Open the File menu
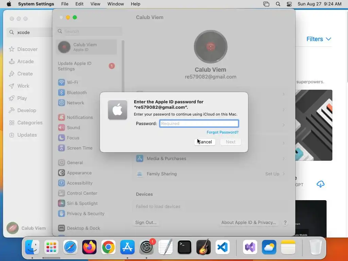The height and width of the screenshot is (261, 348). (65, 4)
